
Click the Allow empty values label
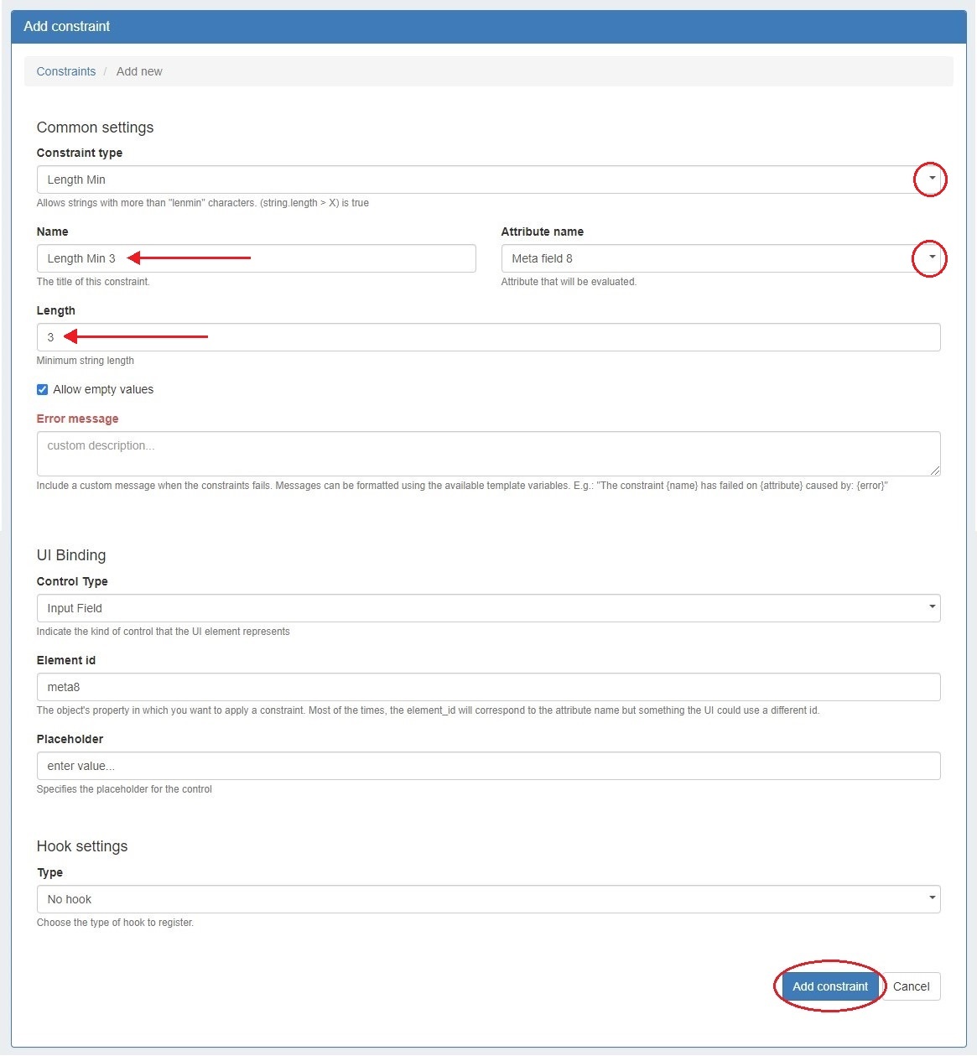pos(103,389)
